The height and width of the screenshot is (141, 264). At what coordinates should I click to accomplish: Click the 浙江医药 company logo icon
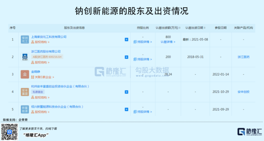pos(25,57)
